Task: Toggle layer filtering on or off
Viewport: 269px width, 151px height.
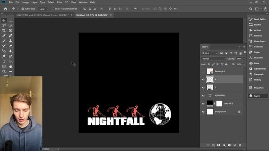Action: [x=245, y=52]
